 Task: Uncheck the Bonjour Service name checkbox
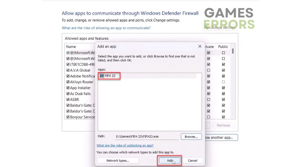[x=68, y=117]
